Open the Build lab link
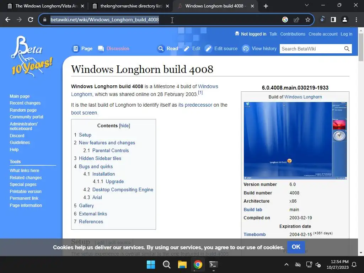 (x=253, y=210)
